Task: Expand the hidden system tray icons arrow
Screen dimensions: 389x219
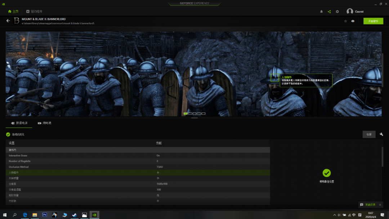Action: tap(335, 215)
